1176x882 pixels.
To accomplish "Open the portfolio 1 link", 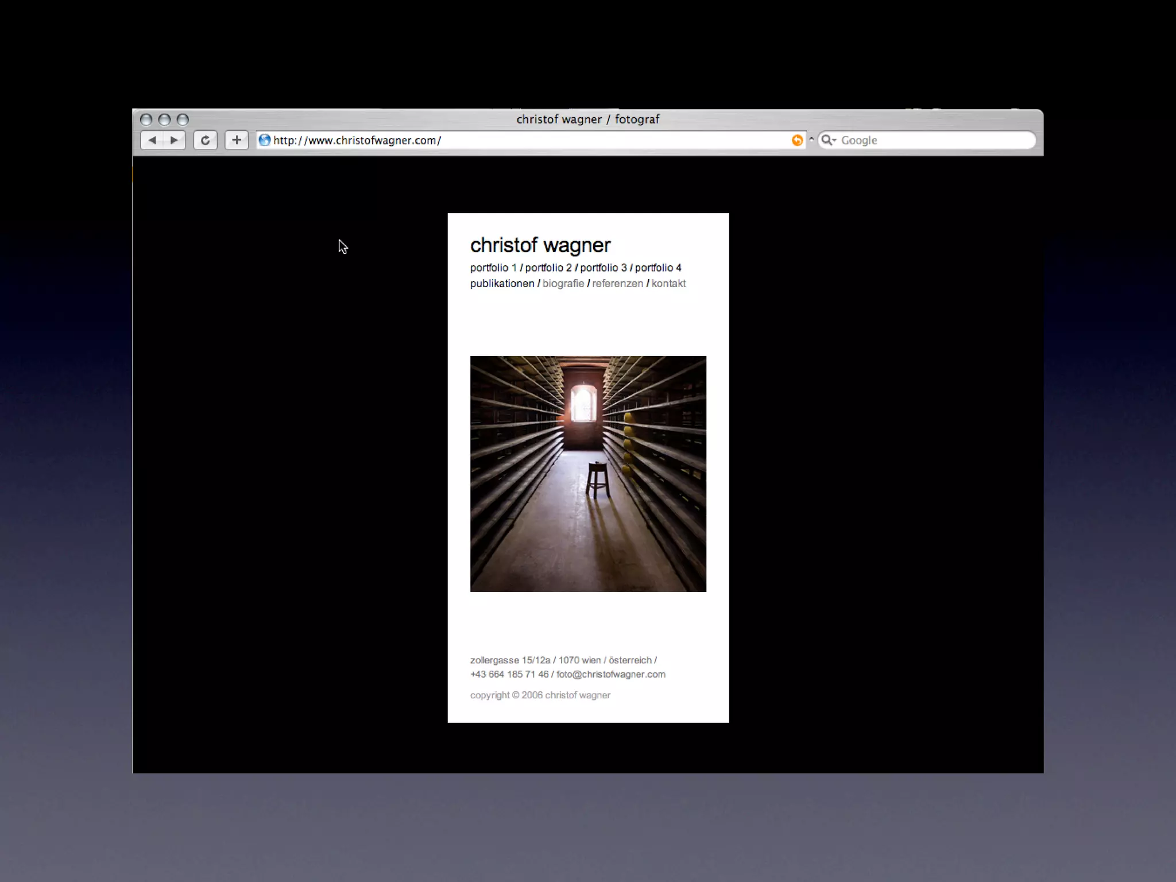I will (x=493, y=268).
